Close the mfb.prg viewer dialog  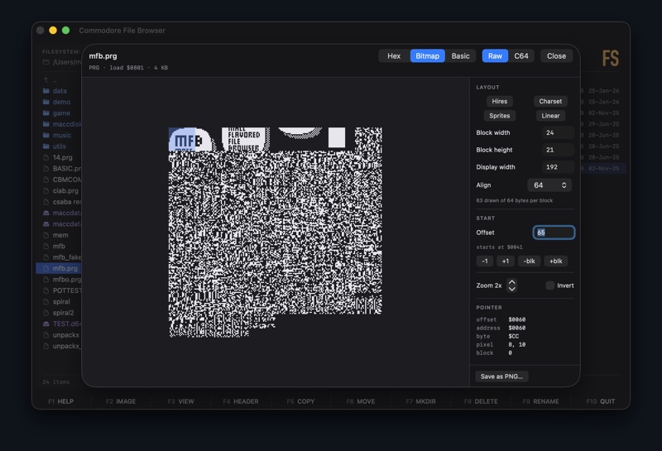point(556,55)
